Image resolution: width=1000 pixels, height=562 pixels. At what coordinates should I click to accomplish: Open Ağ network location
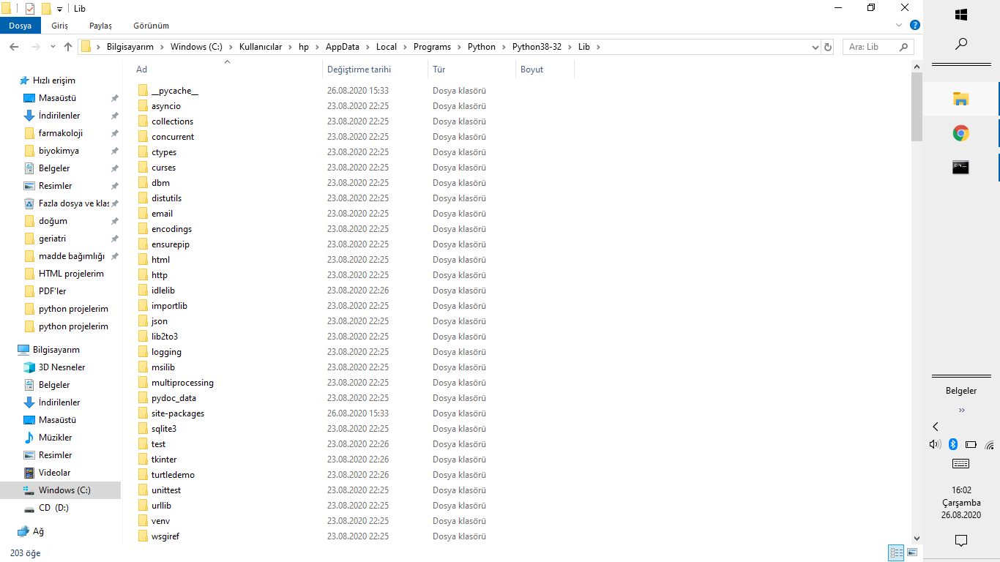38,531
